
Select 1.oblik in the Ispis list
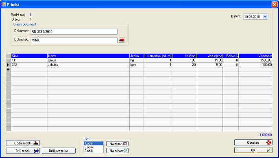click(94, 143)
